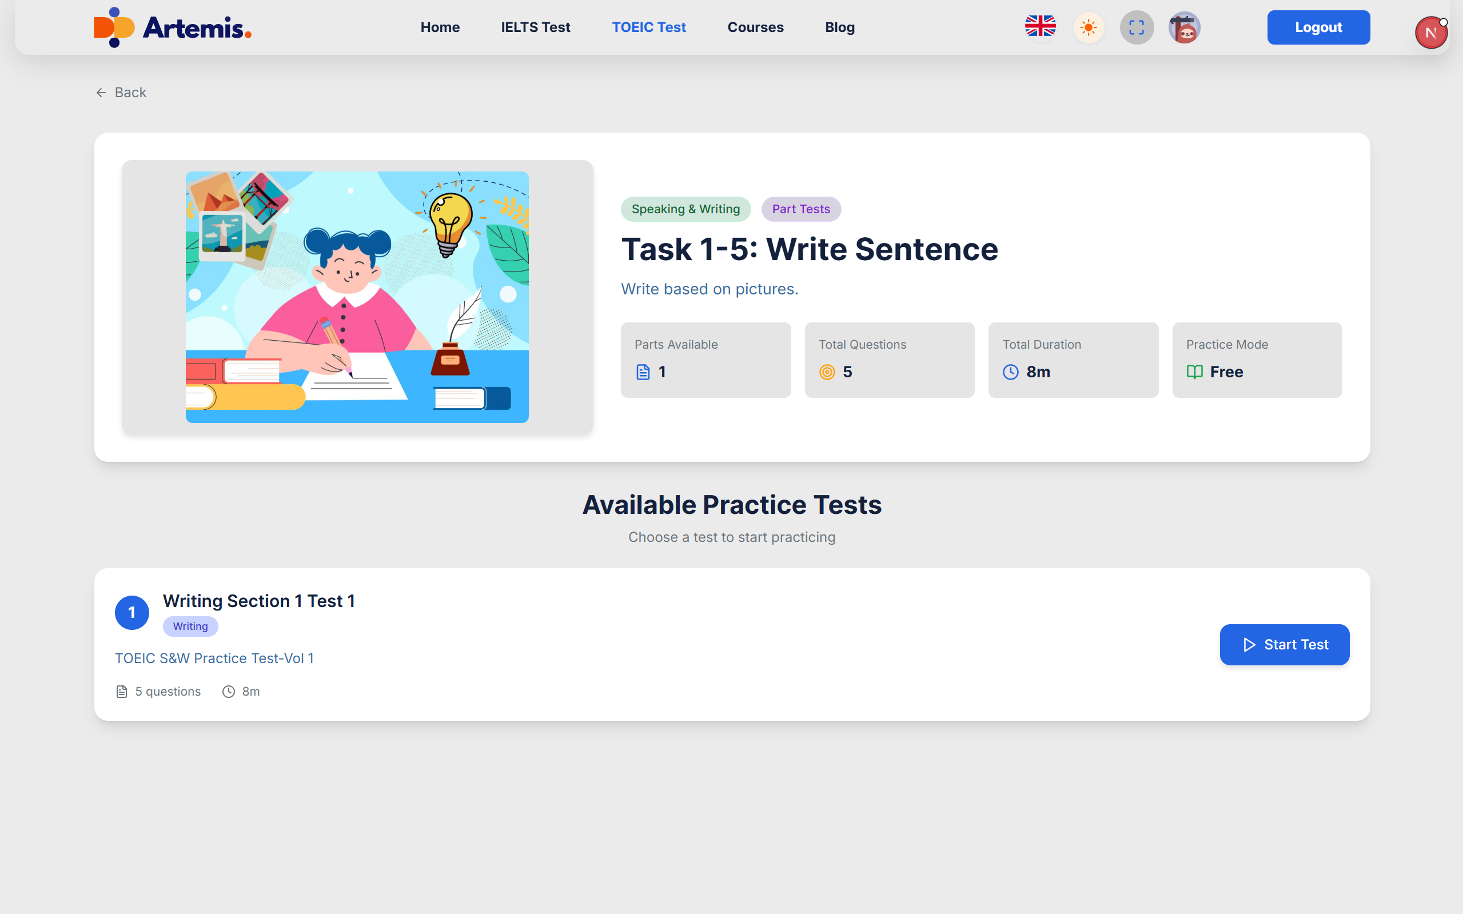Open TOEIC S&W Practice Test-Vol 1 link
The height and width of the screenshot is (914, 1463).
[214, 658]
